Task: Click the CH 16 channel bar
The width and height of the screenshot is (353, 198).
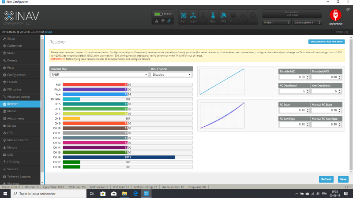Action: [119, 157]
